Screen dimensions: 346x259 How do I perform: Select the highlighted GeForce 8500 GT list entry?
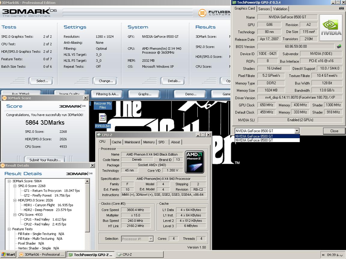(267, 136)
